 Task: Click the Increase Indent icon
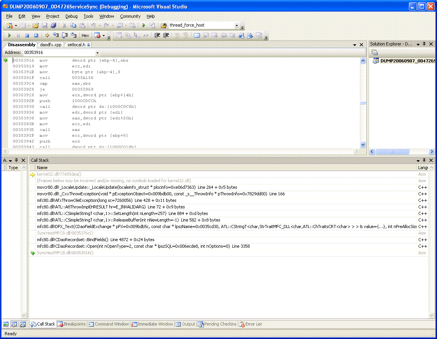point(166,35)
